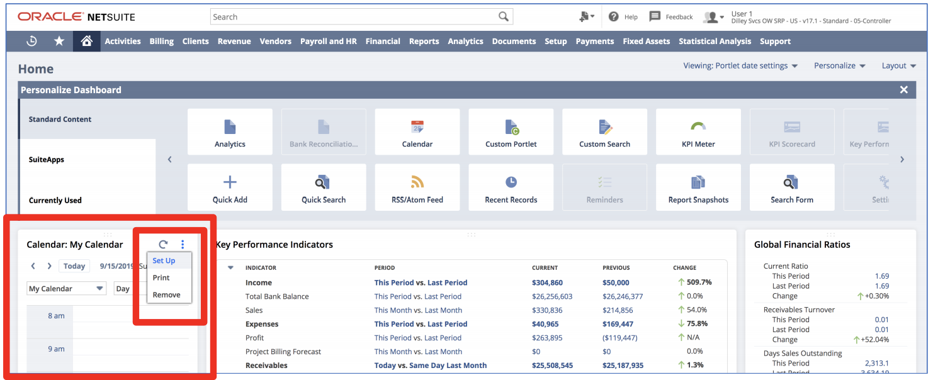Open Calendar portlet three-dot menu
Screen dimensions: 933x380
[x=183, y=245]
